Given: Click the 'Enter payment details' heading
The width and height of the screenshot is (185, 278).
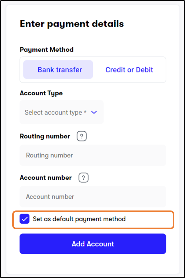Looking at the screenshot, I should [72, 24].
